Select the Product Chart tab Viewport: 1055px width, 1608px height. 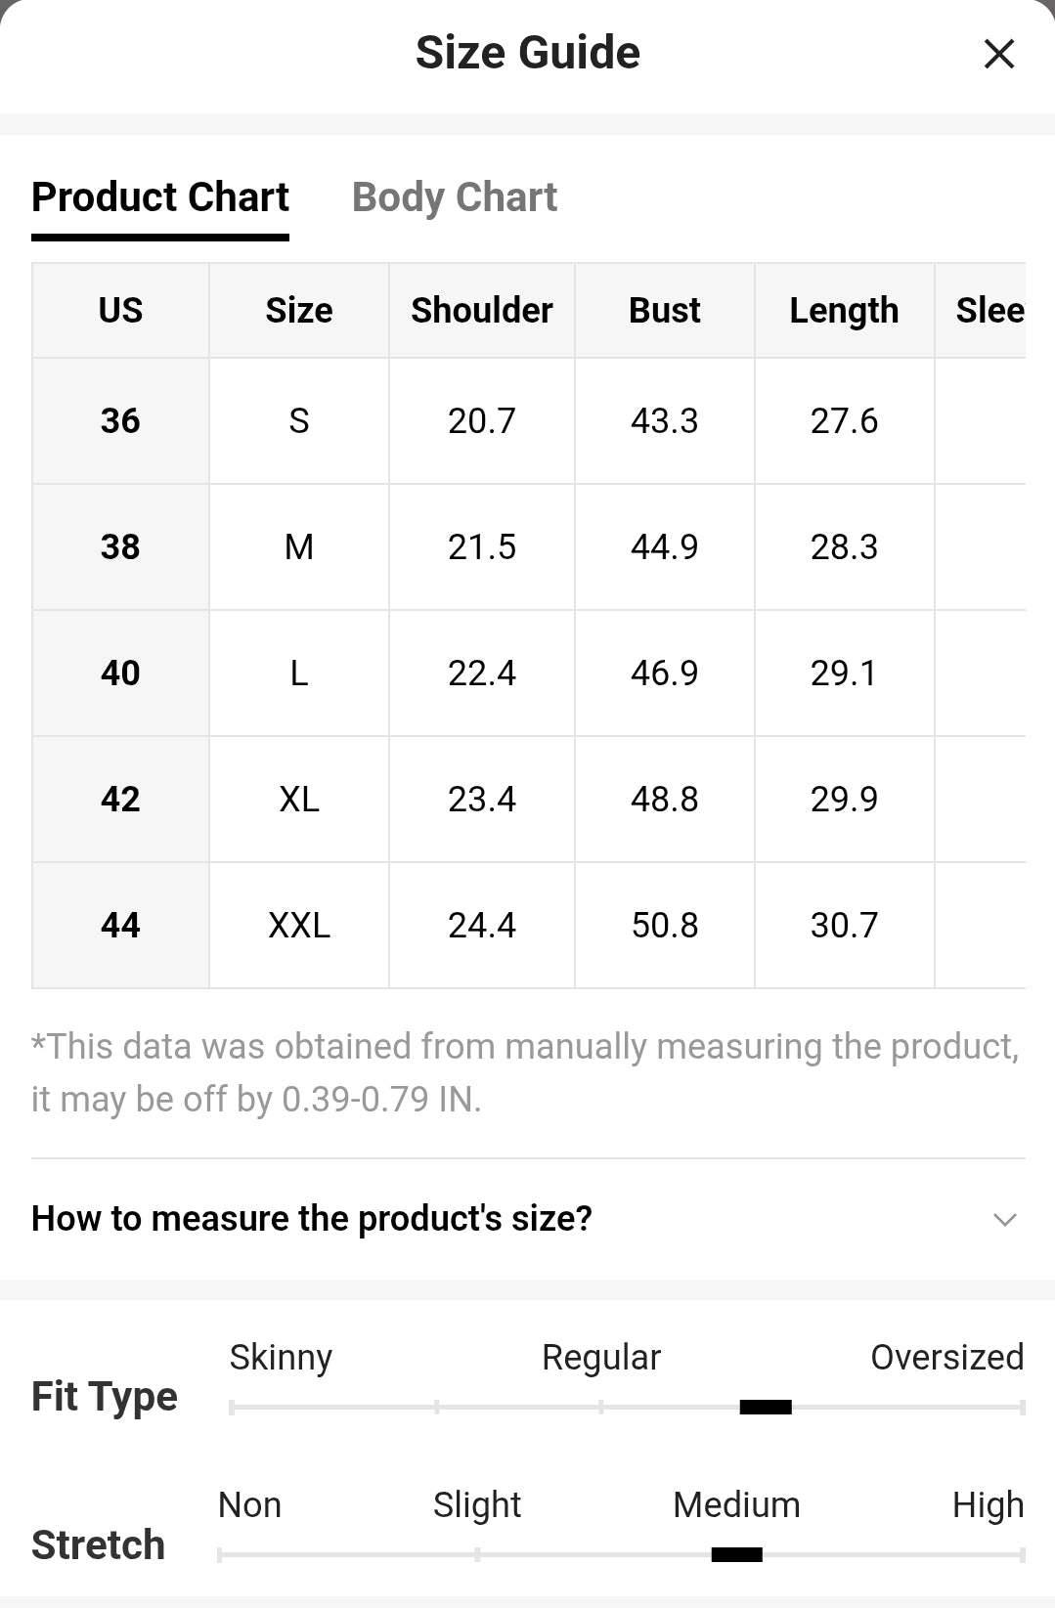[160, 197]
